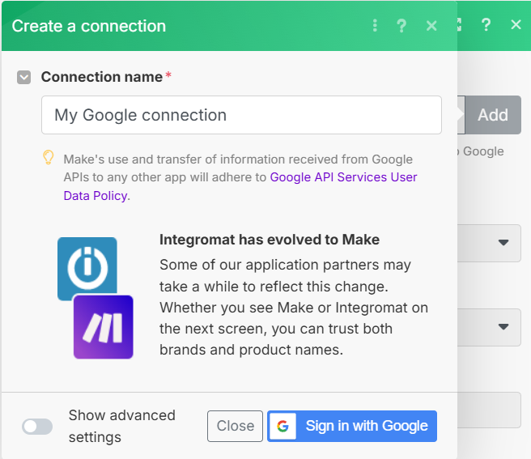
Task: Open the Google API Services User Data Policy link
Action: click(343, 177)
